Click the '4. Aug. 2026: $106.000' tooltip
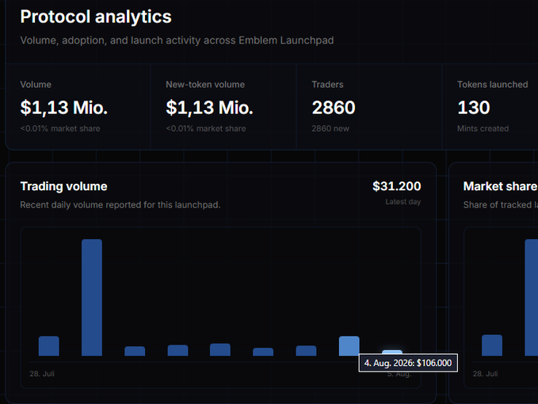Image resolution: width=538 pixels, height=404 pixels. (x=408, y=363)
